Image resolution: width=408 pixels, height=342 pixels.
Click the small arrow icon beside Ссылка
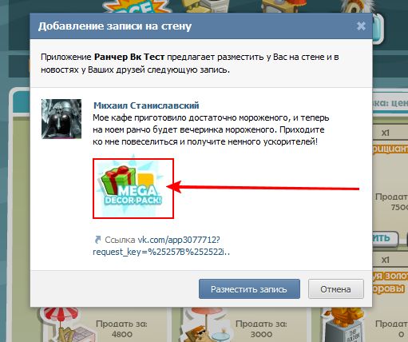click(97, 240)
